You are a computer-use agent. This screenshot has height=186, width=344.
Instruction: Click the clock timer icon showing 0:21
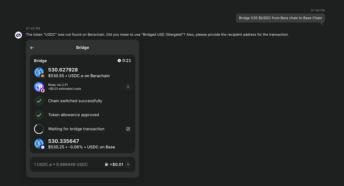(119, 61)
